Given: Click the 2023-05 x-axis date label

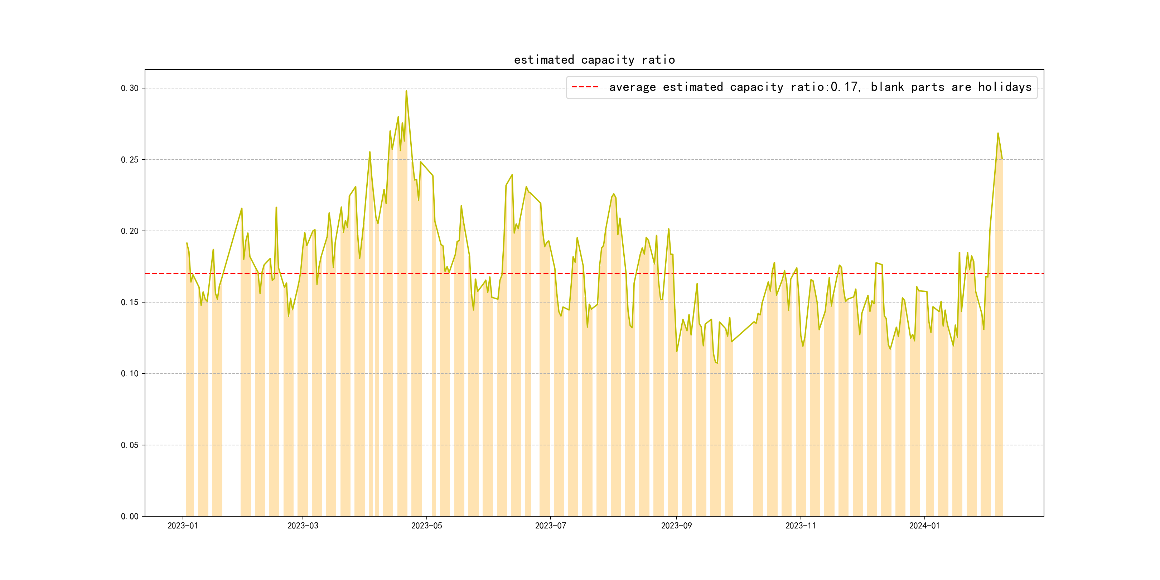Looking at the screenshot, I should tap(426, 526).
